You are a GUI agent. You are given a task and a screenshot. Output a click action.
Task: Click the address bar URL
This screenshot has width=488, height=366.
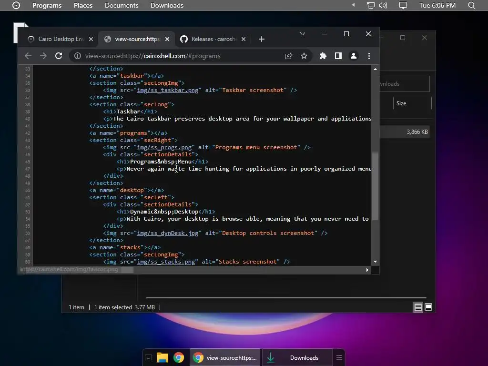click(152, 56)
